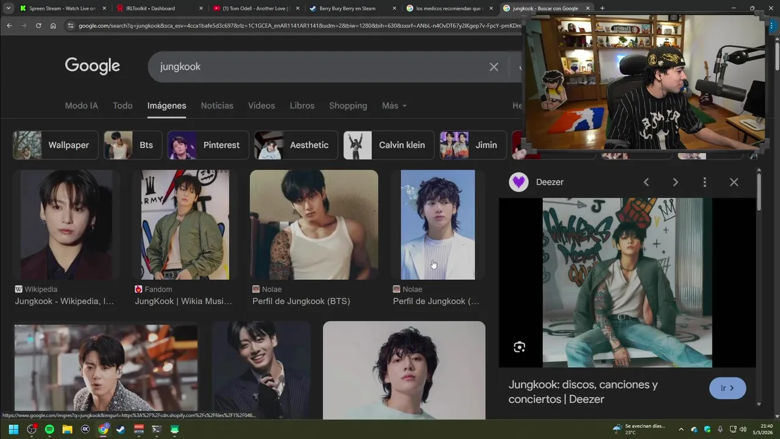Click the Jungkook - Wikipedia result title
The width and height of the screenshot is (780, 439).
click(x=65, y=301)
